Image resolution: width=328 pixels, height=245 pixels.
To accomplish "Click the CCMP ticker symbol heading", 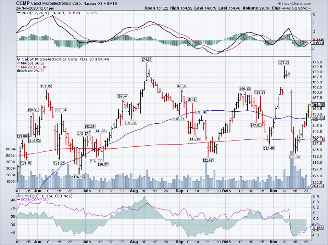I will pyautogui.click(x=23, y=3).
